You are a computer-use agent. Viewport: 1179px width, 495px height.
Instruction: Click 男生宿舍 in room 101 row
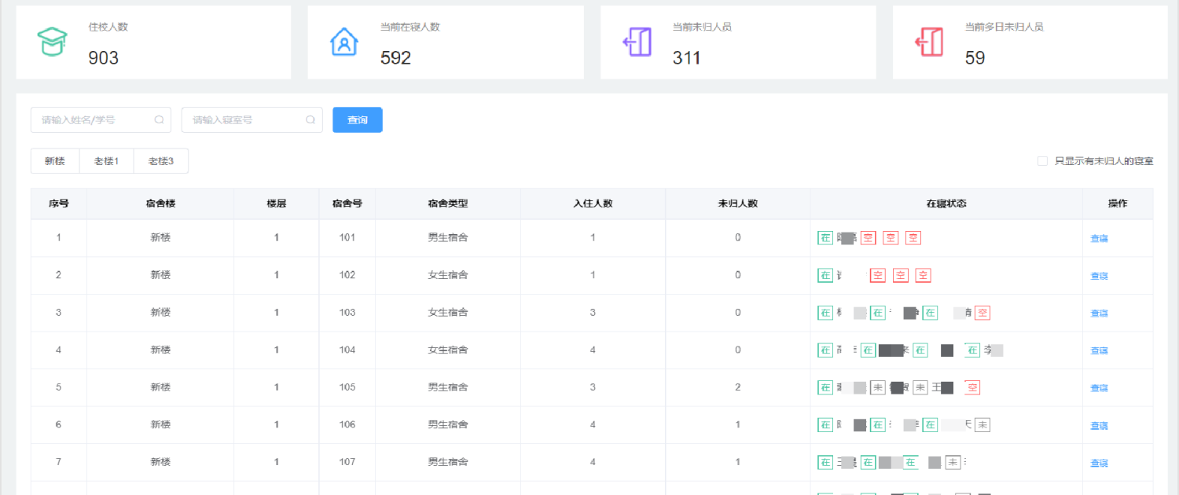[x=448, y=237]
